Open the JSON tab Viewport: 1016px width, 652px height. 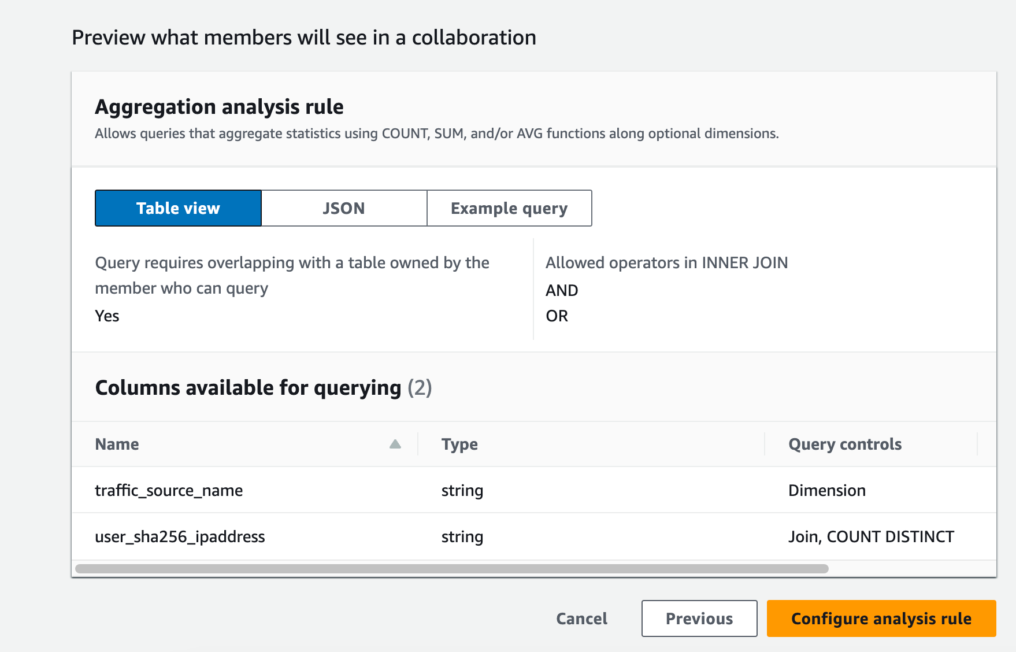coord(344,208)
